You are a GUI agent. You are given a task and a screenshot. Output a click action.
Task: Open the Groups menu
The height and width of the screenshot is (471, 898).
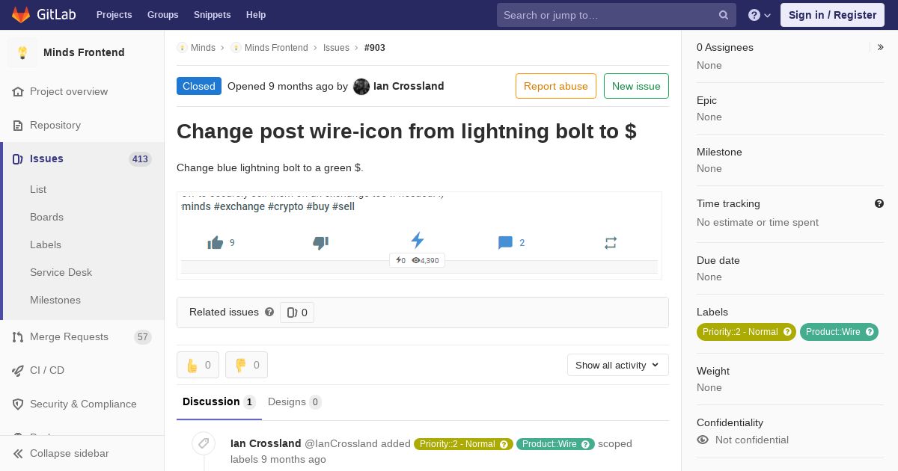pos(163,15)
